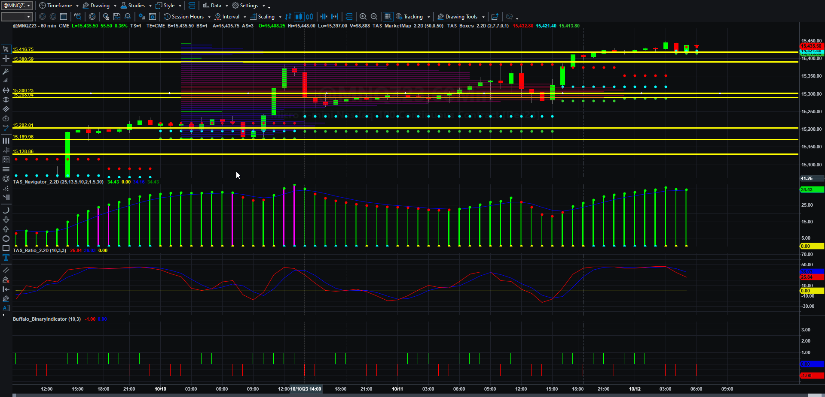Select the ellipse drawing tool
825x397 pixels.
click(6, 239)
